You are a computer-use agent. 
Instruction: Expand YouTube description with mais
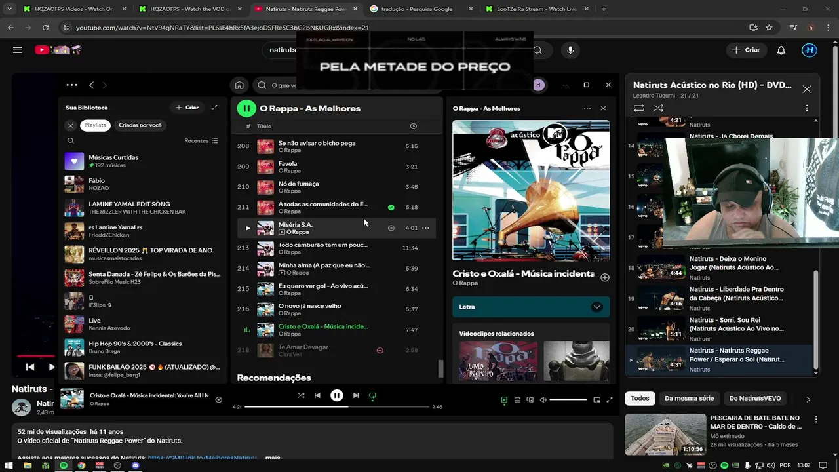pyautogui.click(x=273, y=458)
